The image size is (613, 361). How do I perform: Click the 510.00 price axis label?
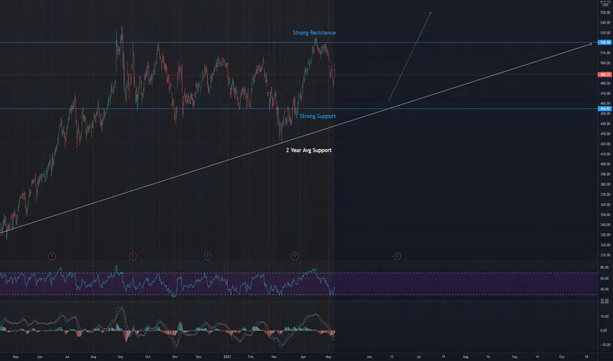tap(605, 53)
